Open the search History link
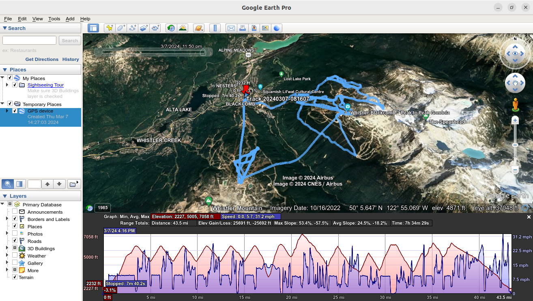The width and height of the screenshot is (533, 301). pyautogui.click(x=71, y=59)
